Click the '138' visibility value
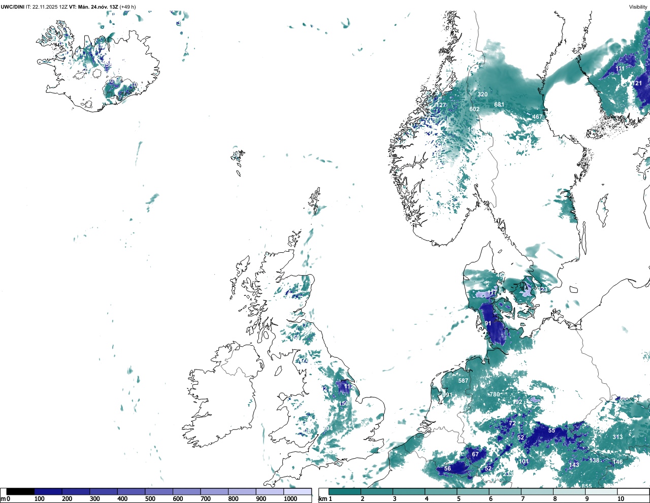This screenshot has width=650, height=503. point(595,461)
